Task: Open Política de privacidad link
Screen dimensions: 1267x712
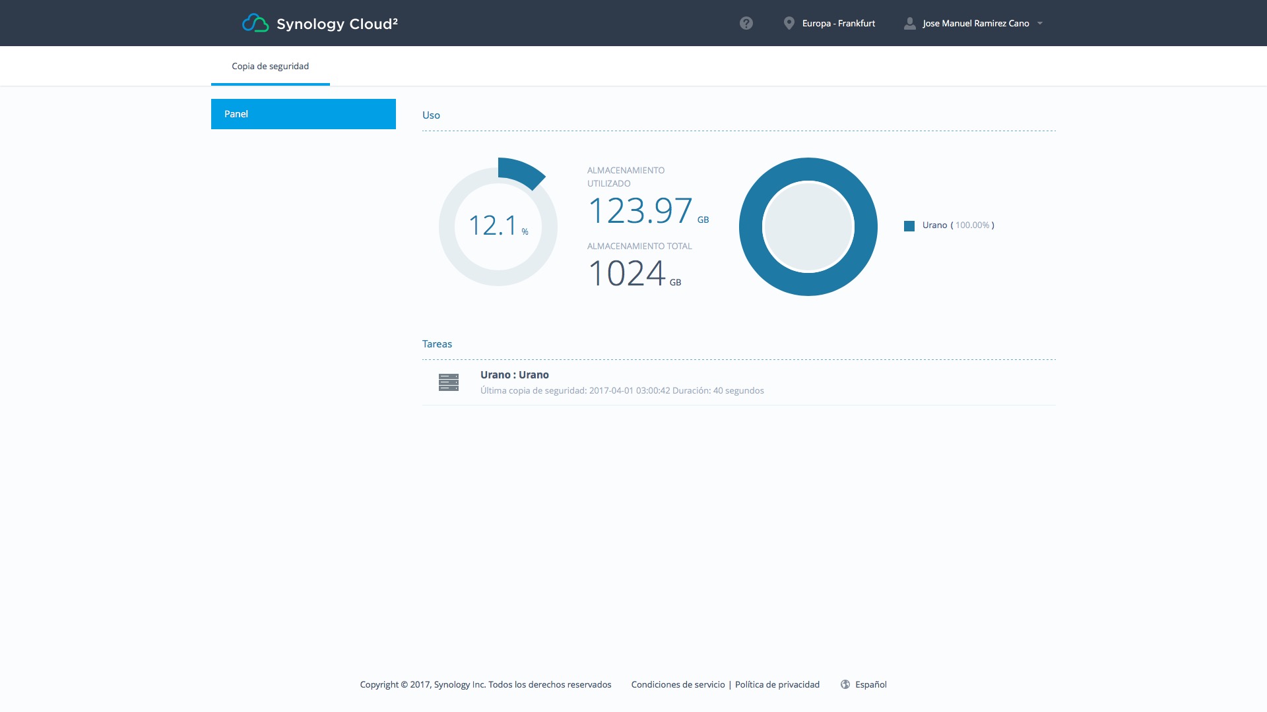Action: tap(777, 684)
